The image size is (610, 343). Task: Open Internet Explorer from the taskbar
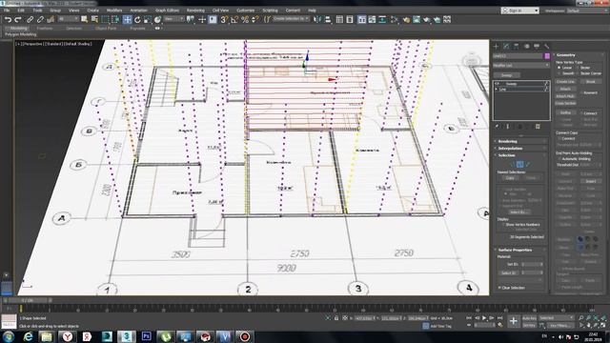[28, 336]
